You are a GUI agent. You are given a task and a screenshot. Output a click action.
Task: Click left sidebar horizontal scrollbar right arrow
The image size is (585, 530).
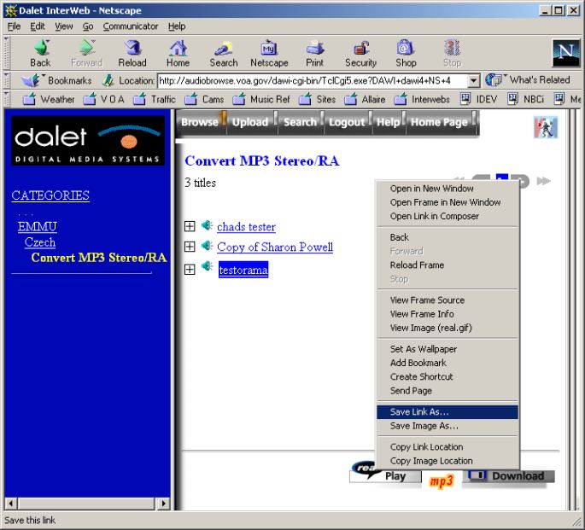pos(163,504)
